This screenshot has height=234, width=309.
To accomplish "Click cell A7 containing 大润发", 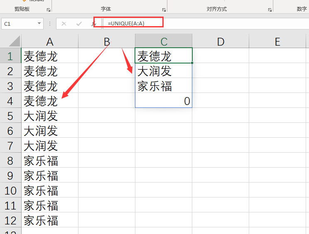I will click(x=50, y=145).
